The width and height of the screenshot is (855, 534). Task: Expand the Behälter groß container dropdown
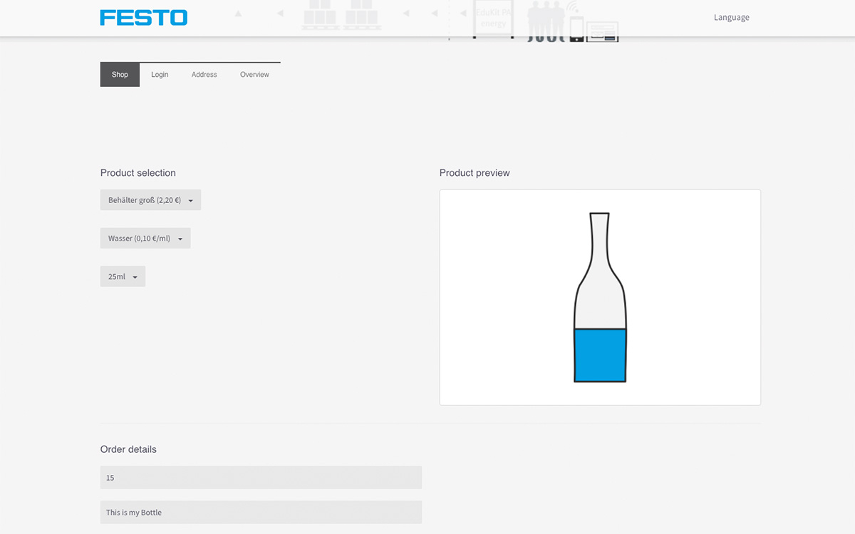point(150,200)
